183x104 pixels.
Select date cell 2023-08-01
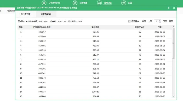(x=160, y=64)
